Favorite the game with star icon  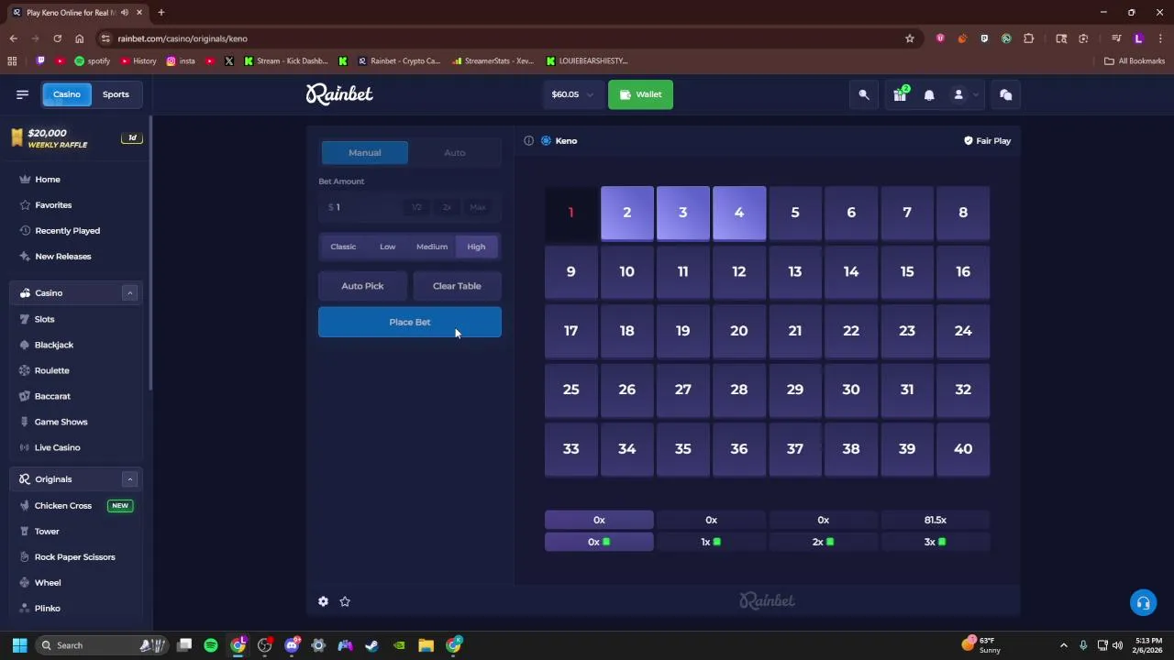tap(345, 601)
